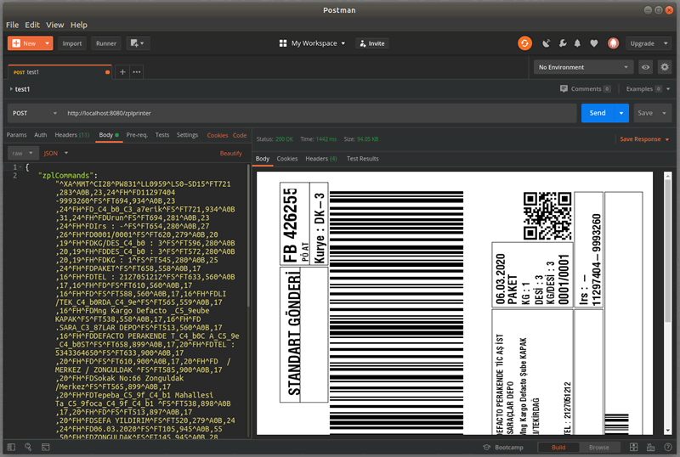Image resolution: width=680 pixels, height=457 pixels.
Task: Open Save button dropdown arrow
Action: pyautogui.click(x=664, y=113)
